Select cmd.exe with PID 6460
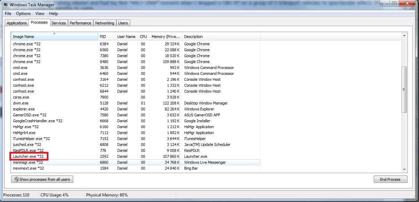 tap(136, 73)
